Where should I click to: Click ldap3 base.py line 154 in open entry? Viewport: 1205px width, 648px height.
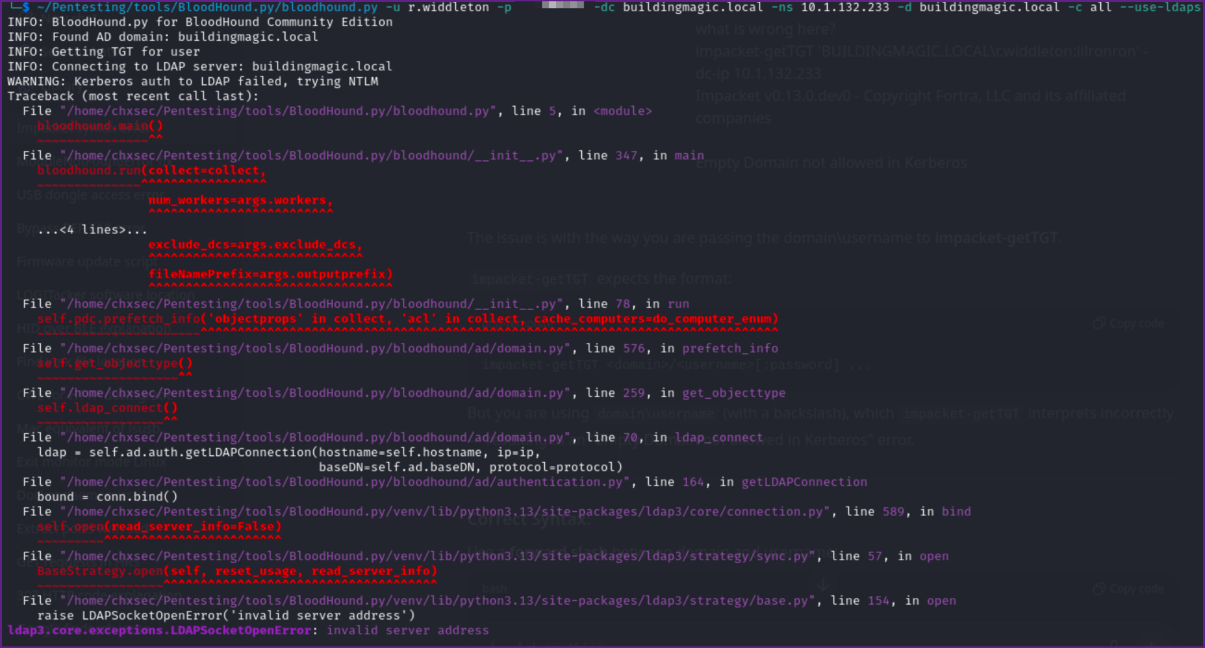pos(490,601)
